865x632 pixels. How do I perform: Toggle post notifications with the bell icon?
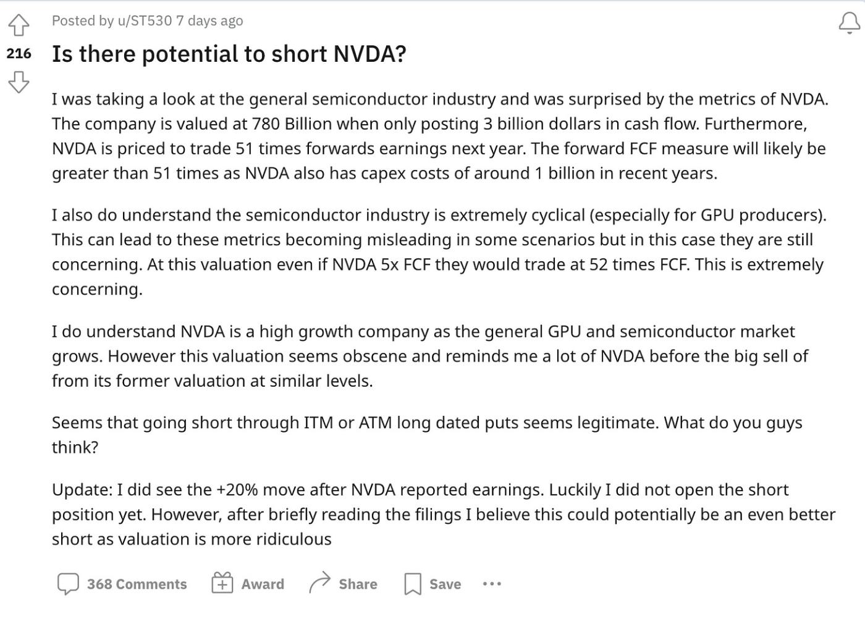click(849, 23)
